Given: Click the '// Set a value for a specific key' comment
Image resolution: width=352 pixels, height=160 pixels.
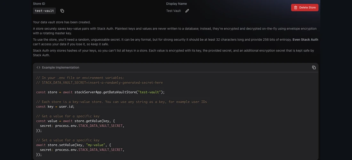Looking at the screenshot, I should (x=68, y=140).
